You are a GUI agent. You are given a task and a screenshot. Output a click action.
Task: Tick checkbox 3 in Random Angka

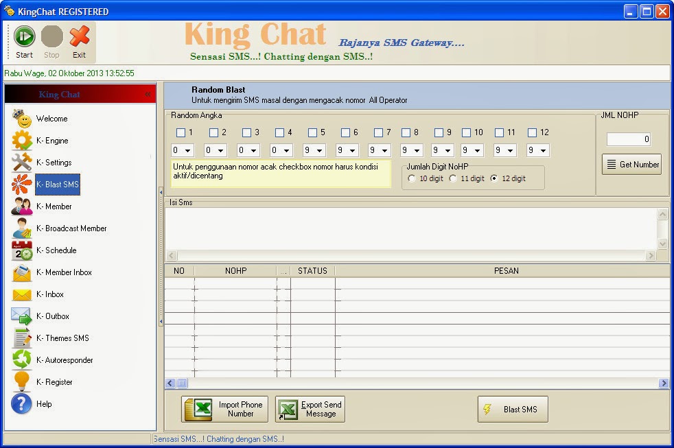coord(246,132)
